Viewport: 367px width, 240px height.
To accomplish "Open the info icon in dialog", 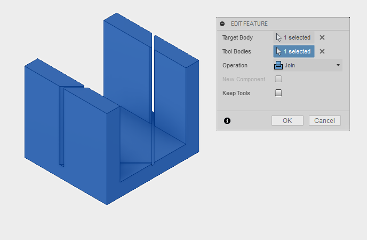I will [227, 121].
